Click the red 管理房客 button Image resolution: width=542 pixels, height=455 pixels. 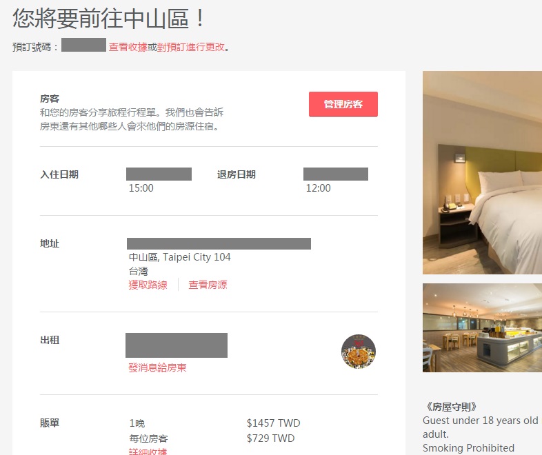[343, 104]
